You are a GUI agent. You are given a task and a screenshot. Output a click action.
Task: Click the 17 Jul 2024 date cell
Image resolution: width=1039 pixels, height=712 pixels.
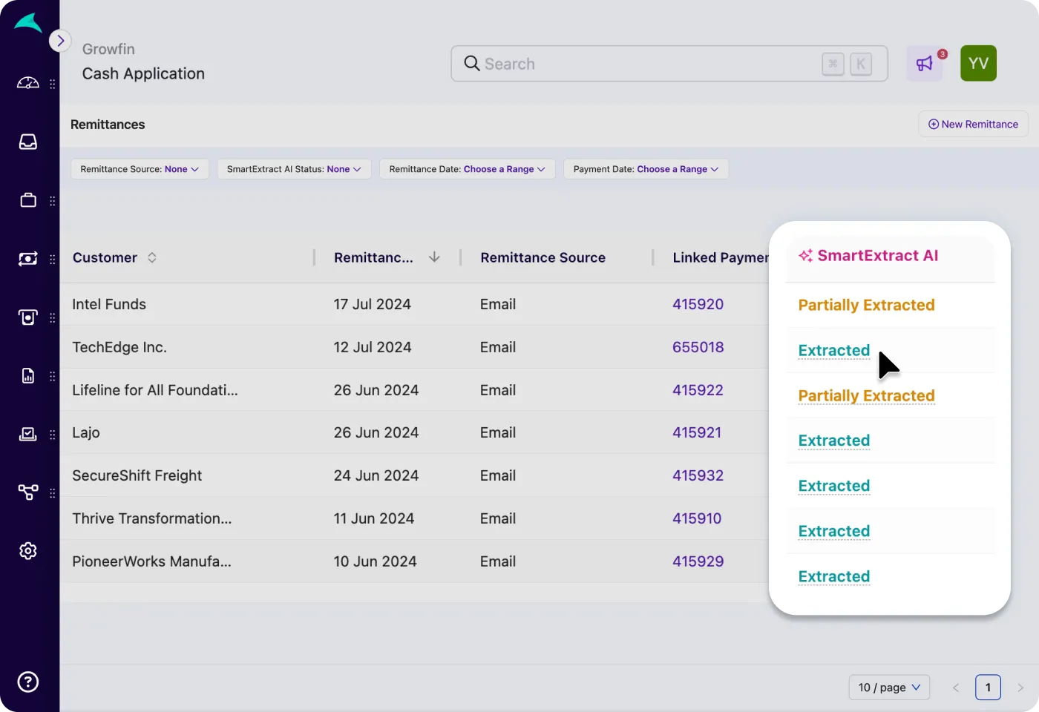372,304
